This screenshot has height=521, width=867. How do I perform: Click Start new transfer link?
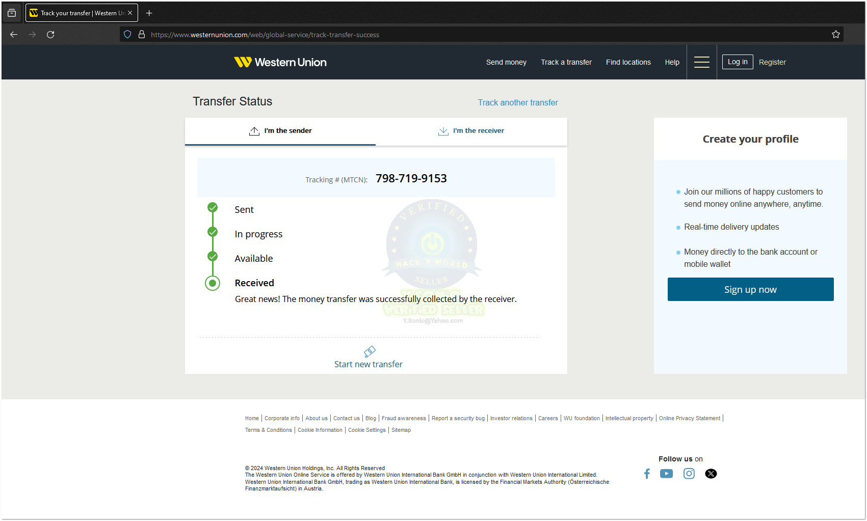pos(369,364)
